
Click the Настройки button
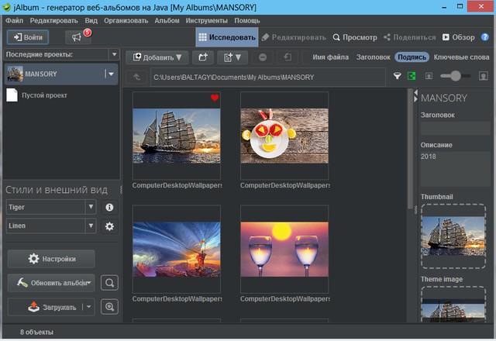[x=51, y=259]
